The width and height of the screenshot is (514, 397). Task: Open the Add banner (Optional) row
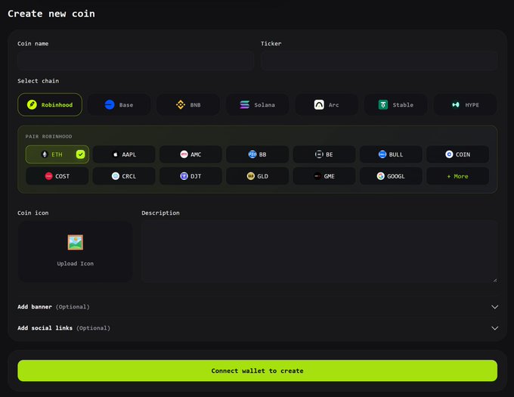tap(258, 307)
